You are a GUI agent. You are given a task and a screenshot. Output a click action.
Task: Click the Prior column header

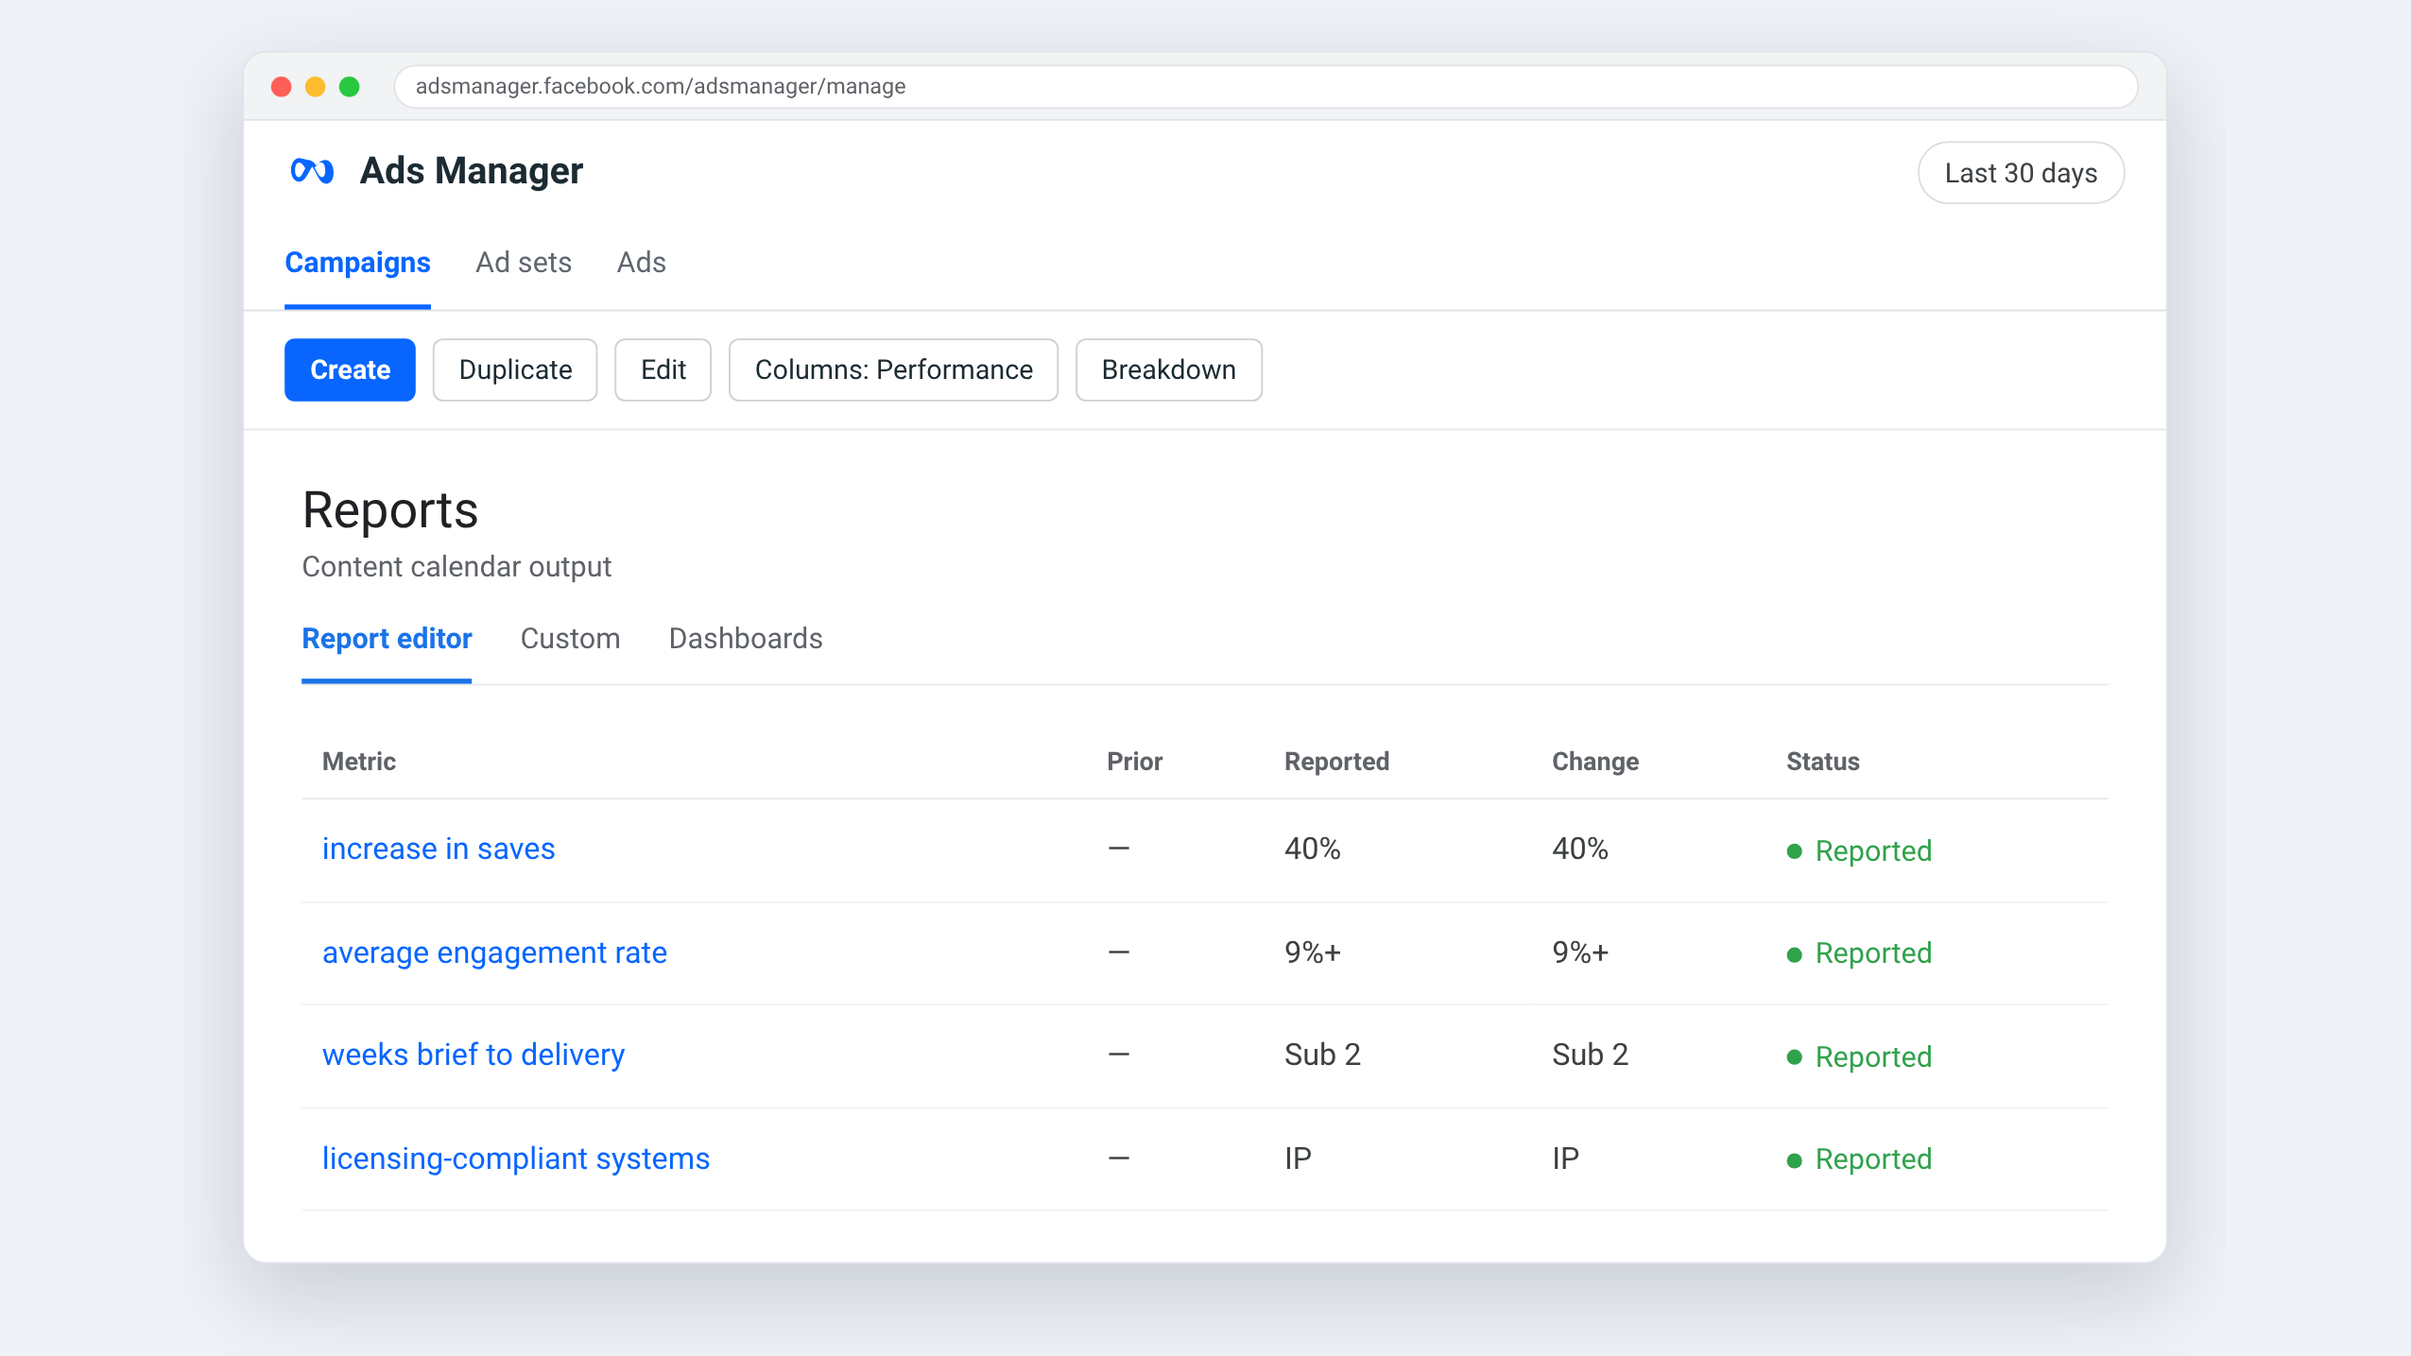coord(1134,762)
